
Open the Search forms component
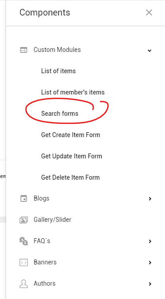[x=60, y=114]
